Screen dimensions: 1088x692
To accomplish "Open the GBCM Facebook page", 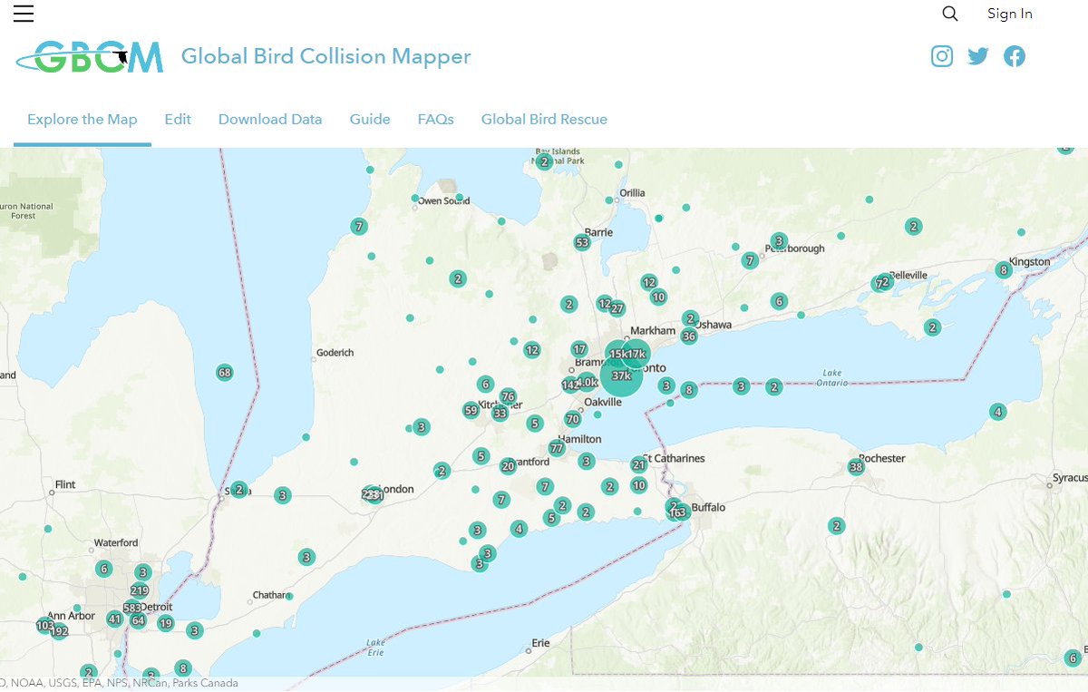I will pos(1014,55).
